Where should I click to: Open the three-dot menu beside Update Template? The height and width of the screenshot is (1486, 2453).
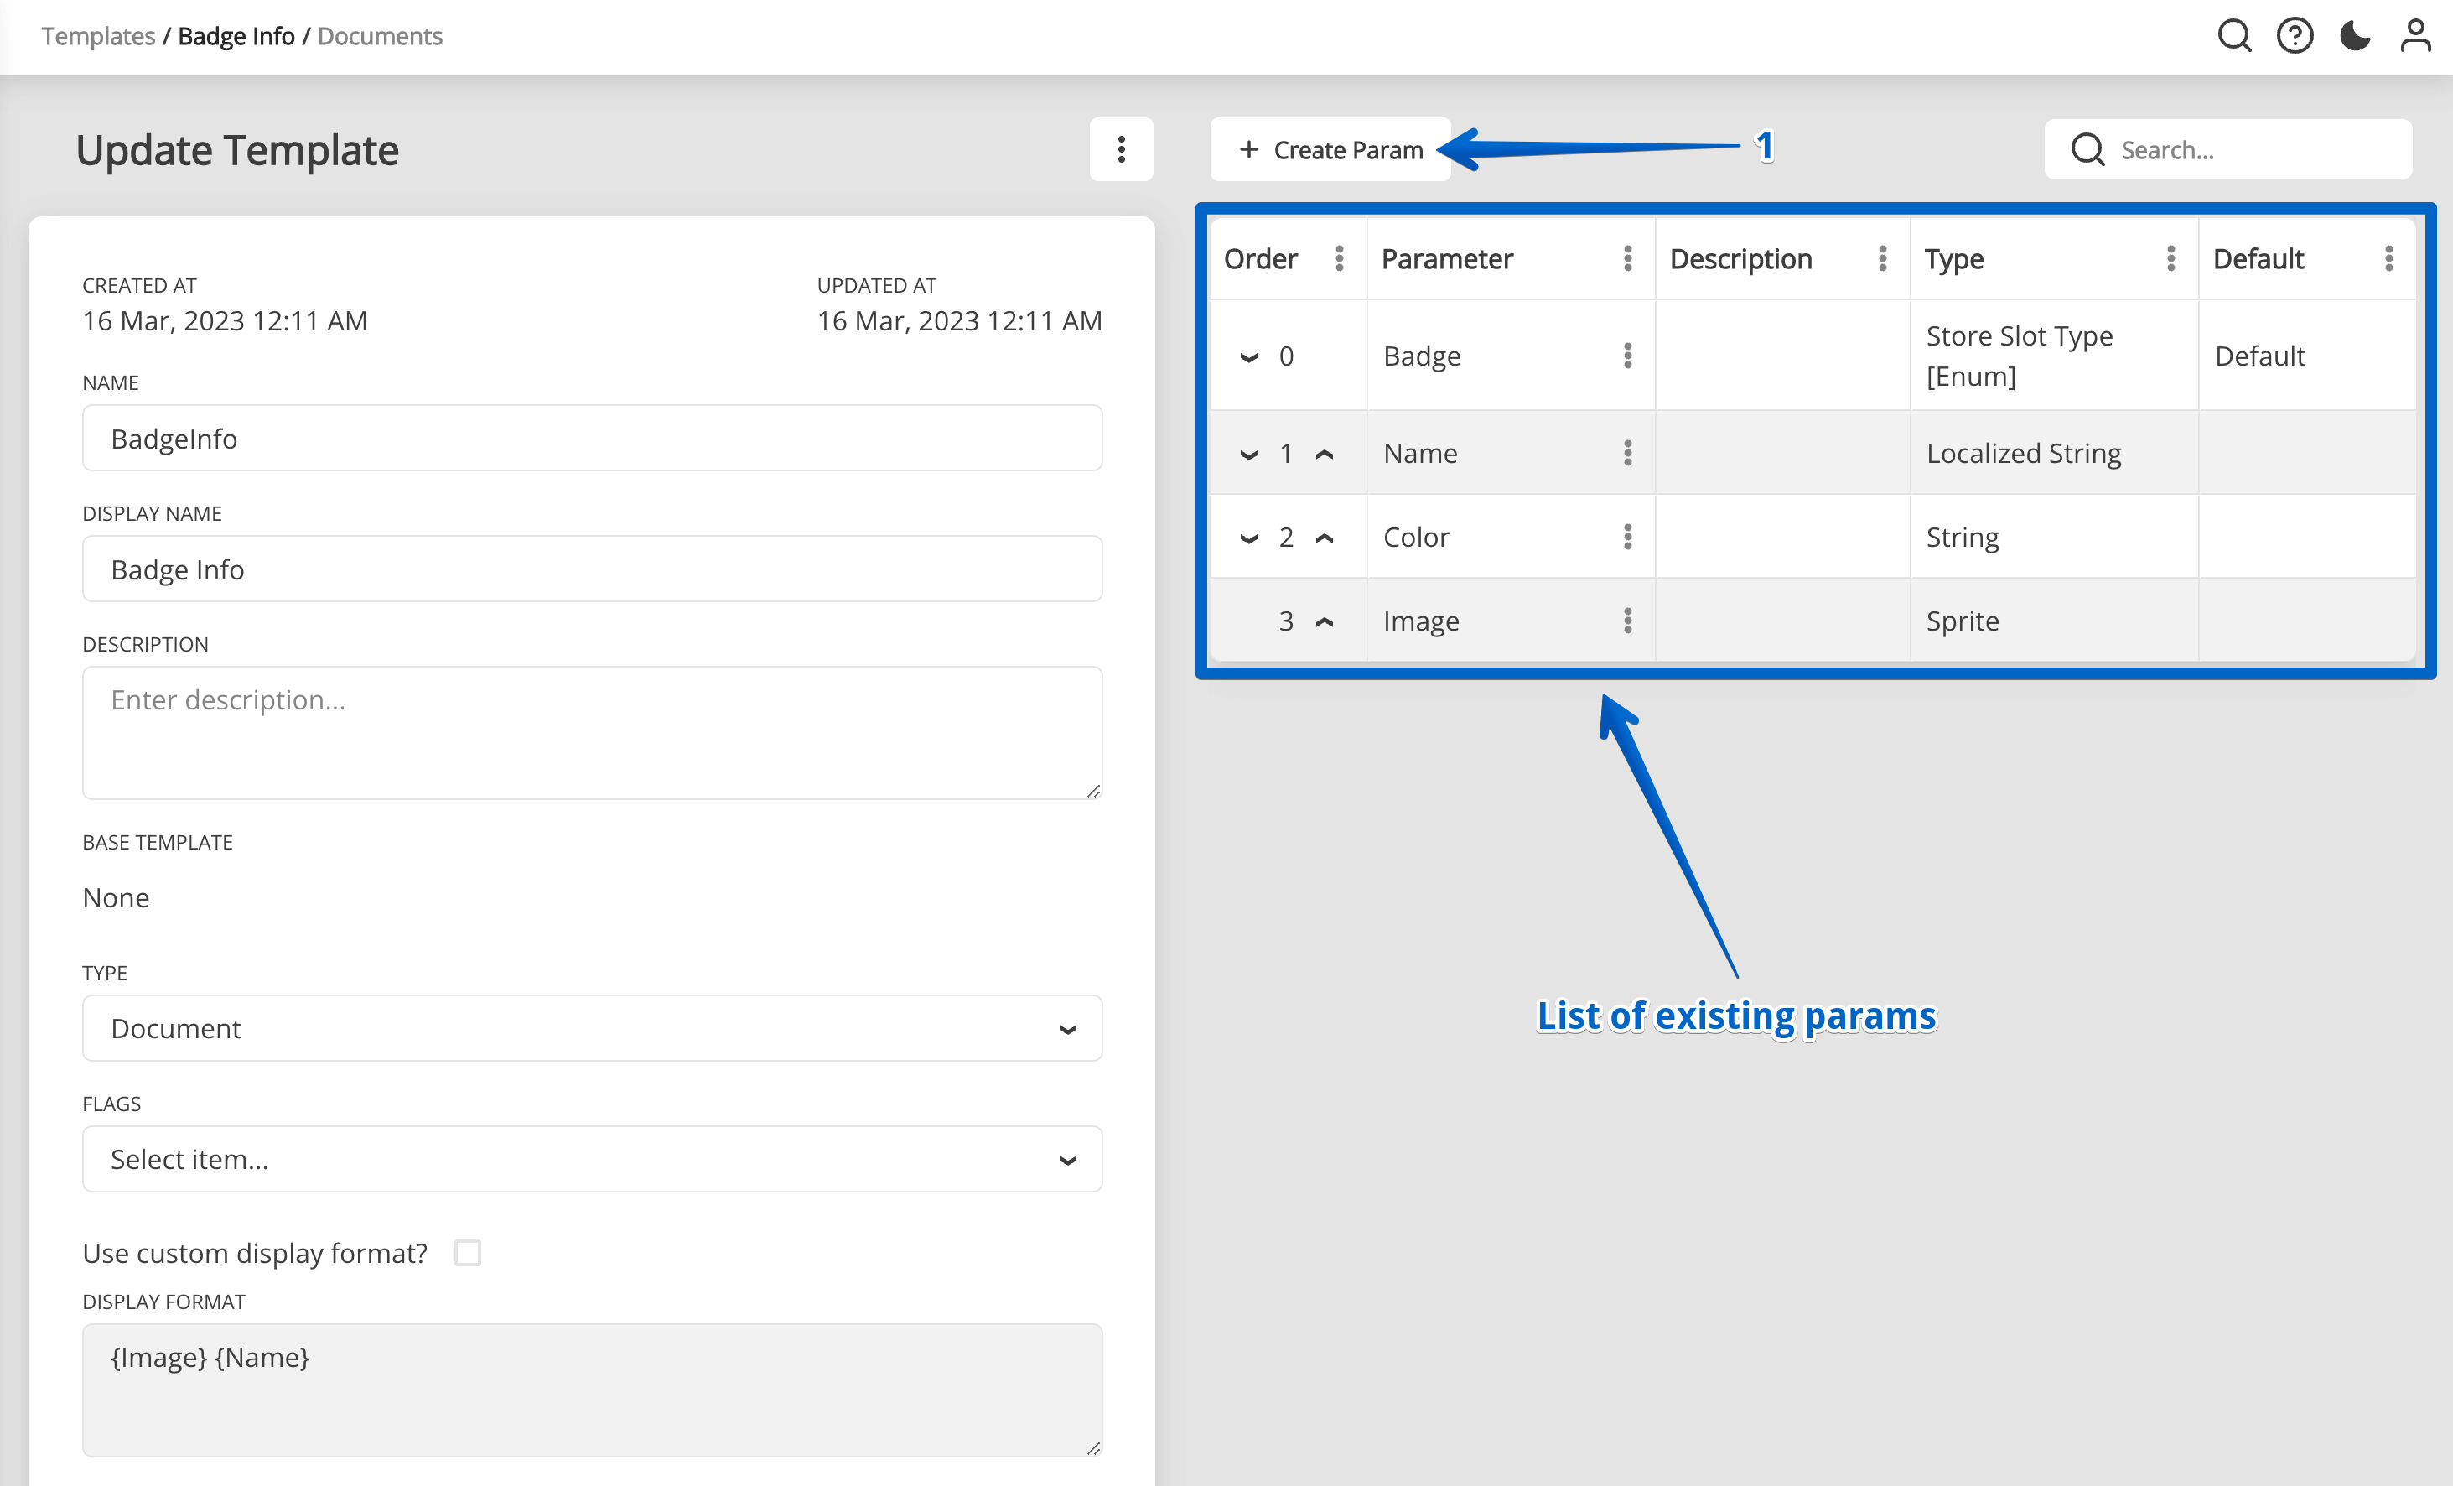click(1121, 149)
